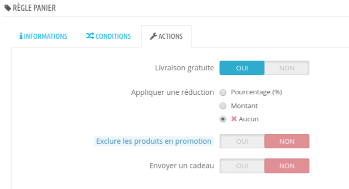This screenshot has width=349, height=189.
Task: Open the Informations tab
Action: coord(43,36)
